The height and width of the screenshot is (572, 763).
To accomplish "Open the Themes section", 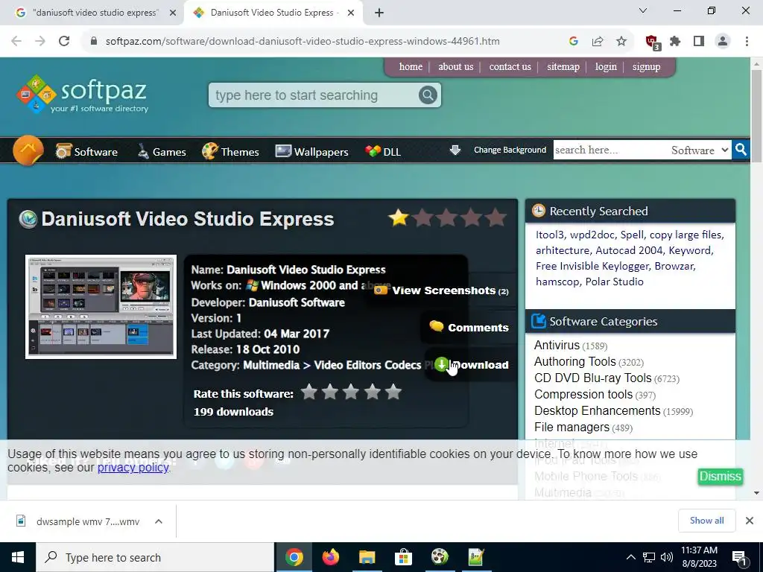I will pos(230,152).
